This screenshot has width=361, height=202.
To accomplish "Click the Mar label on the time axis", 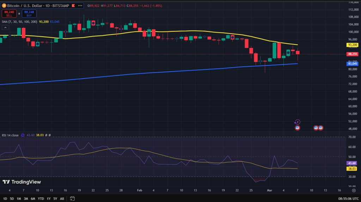I will click(269, 190).
